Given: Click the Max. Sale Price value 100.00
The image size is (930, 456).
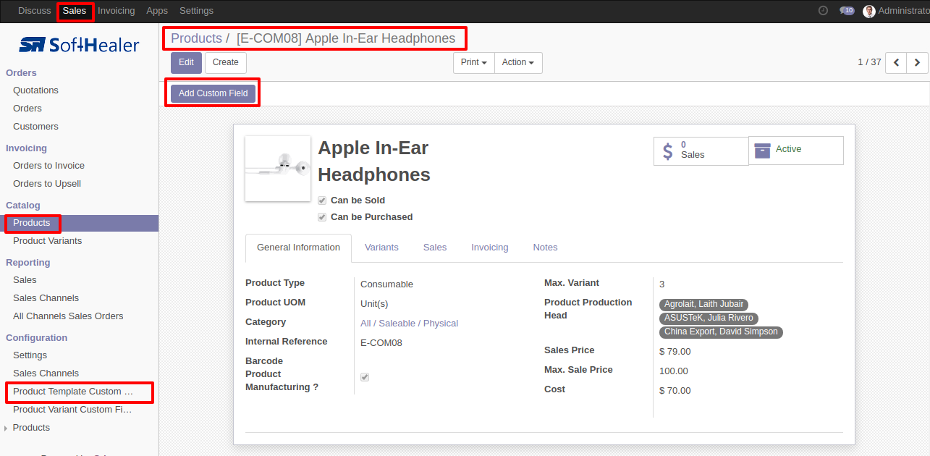Looking at the screenshot, I should (x=674, y=371).
